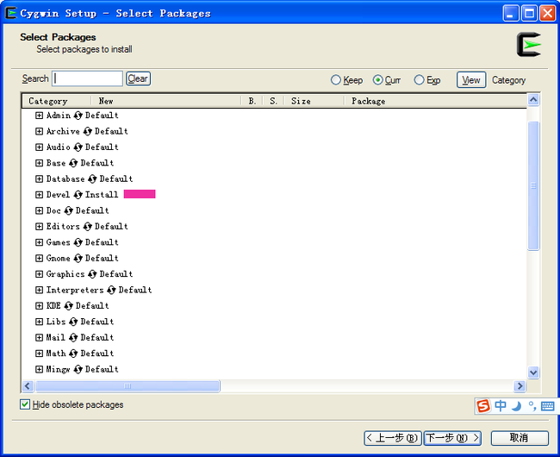Expand the Archive category tree node
Screen dimensions: 560x457
point(40,131)
